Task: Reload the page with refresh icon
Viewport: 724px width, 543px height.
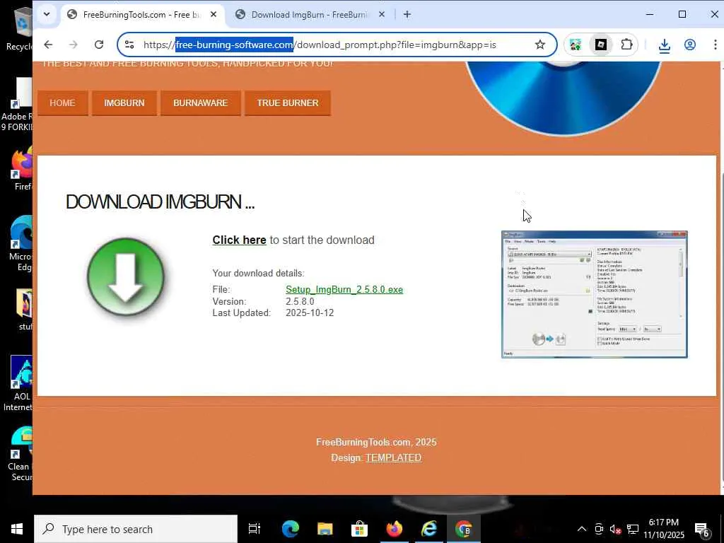Action: pyautogui.click(x=99, y=45)
